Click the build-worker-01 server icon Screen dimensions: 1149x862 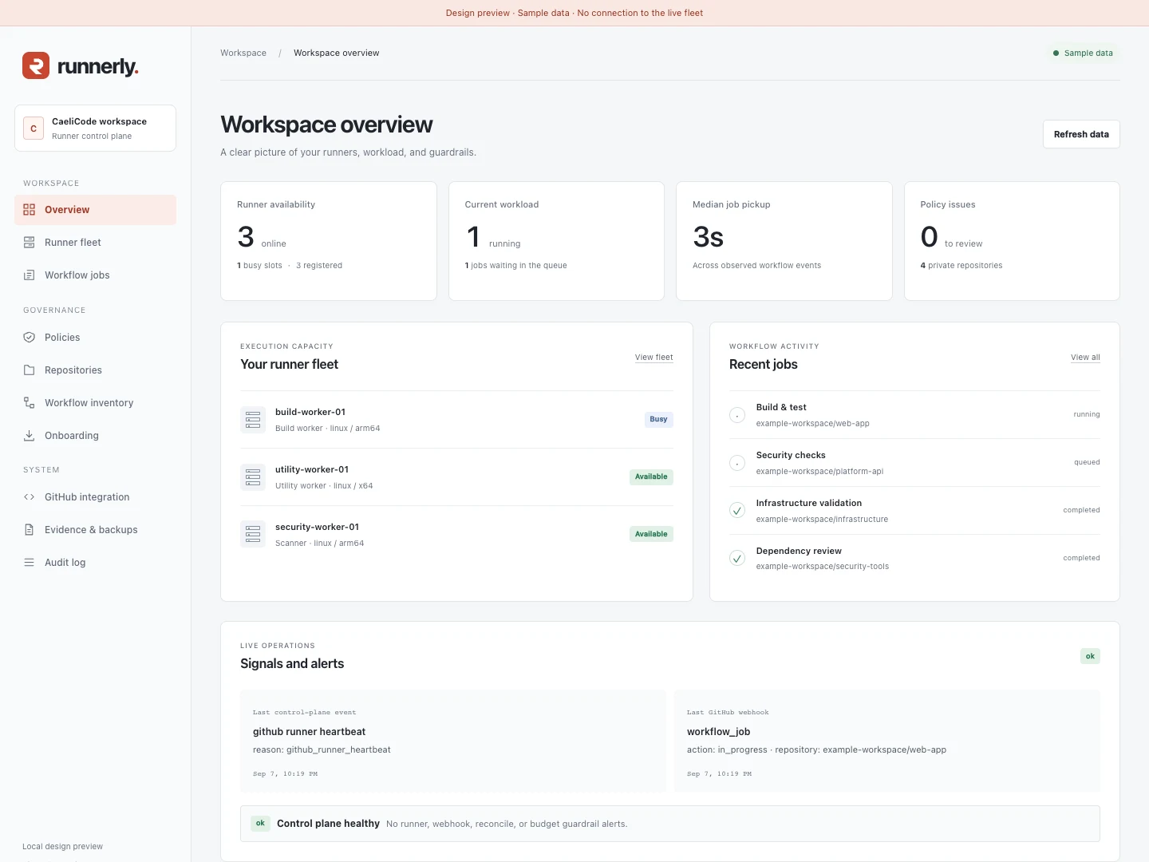(x=253, y=420)
